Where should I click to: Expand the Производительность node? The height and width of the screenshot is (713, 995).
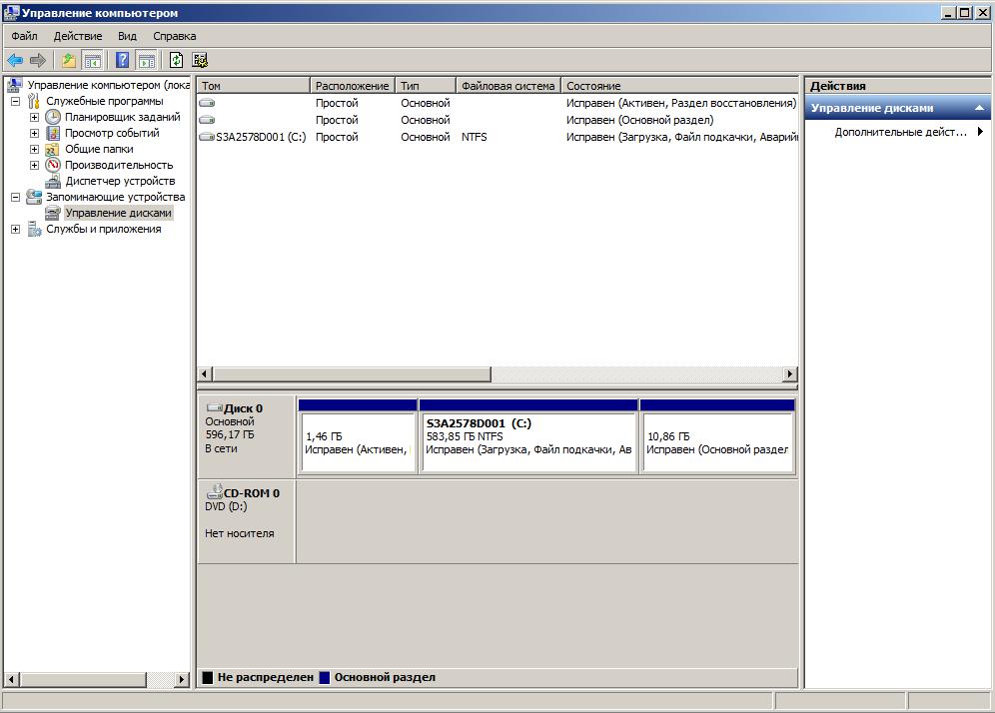click(x=34, y=165)
